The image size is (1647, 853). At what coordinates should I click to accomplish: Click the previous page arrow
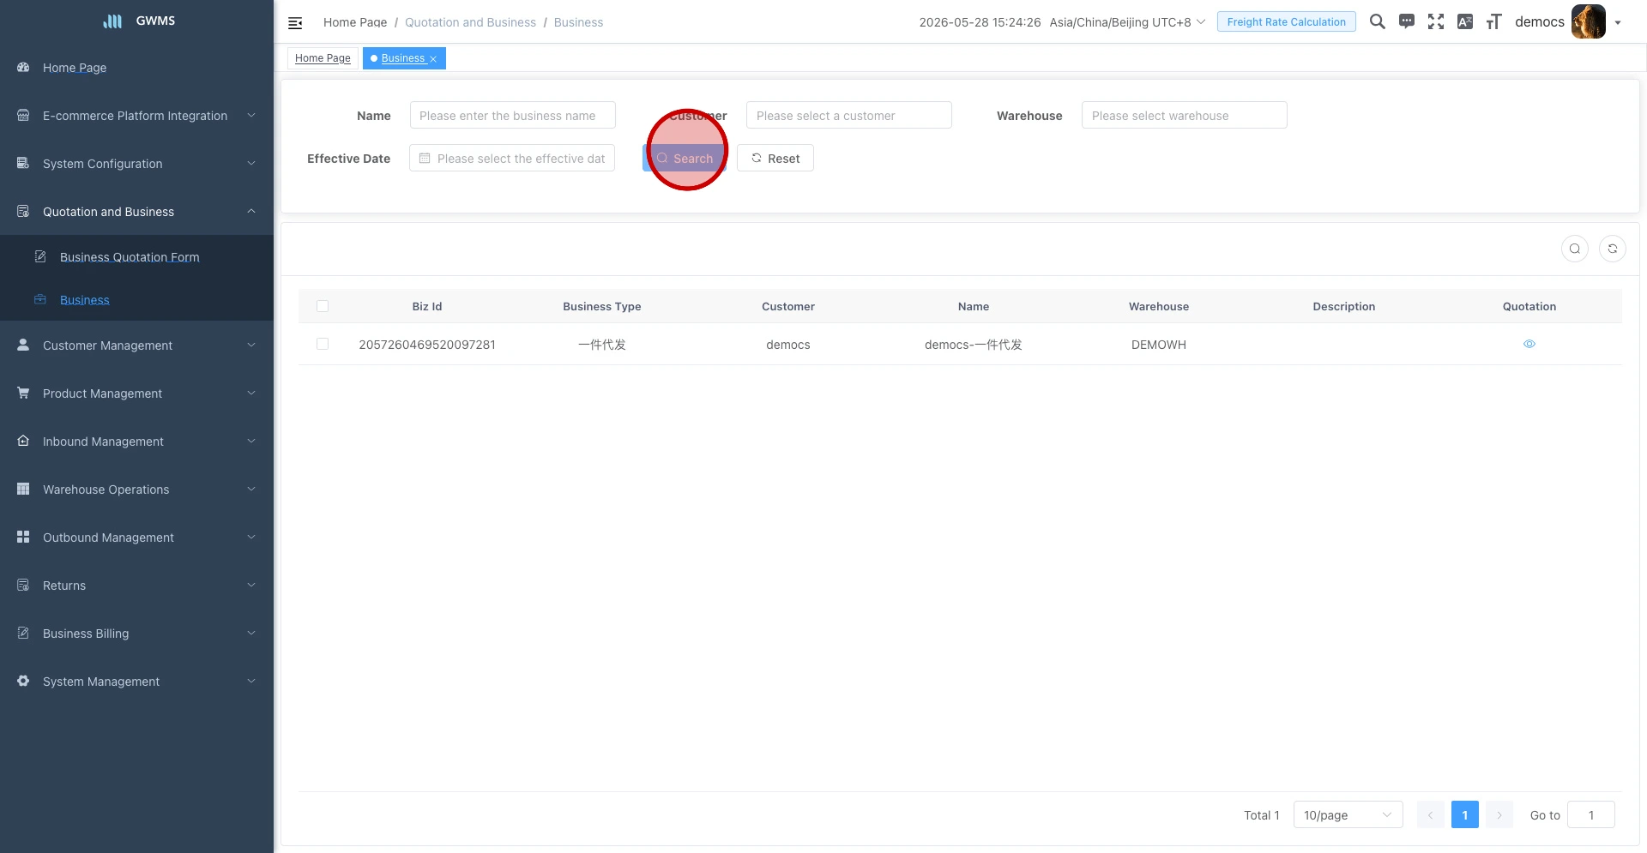pyautogui.click(x=1431, y=814)
